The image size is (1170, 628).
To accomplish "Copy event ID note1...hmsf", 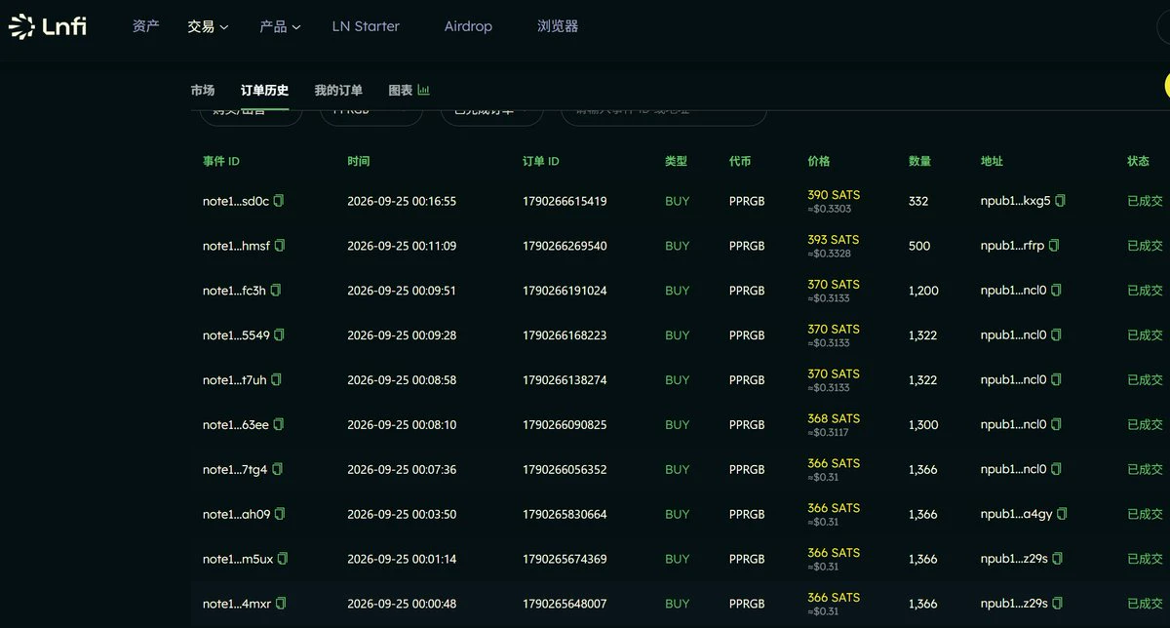I will 280,246.
